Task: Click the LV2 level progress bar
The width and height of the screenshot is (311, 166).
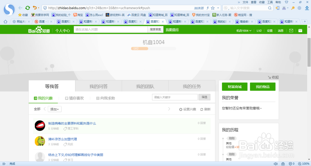Action: 154,49
